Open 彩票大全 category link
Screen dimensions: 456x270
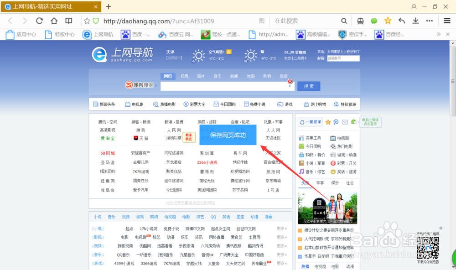[194, 104]
